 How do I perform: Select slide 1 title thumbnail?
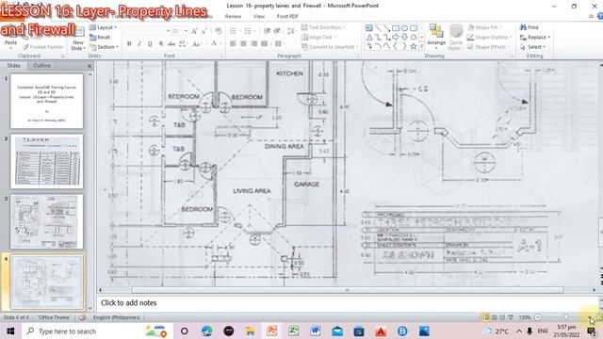tap(46, 101)
